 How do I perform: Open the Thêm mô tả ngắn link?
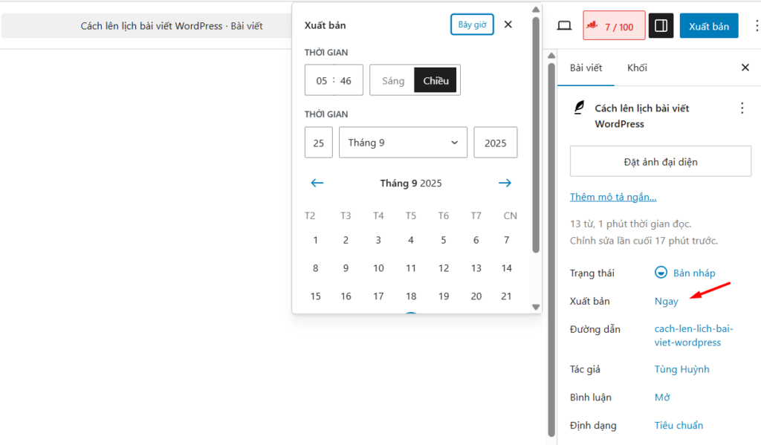[613, 197]
